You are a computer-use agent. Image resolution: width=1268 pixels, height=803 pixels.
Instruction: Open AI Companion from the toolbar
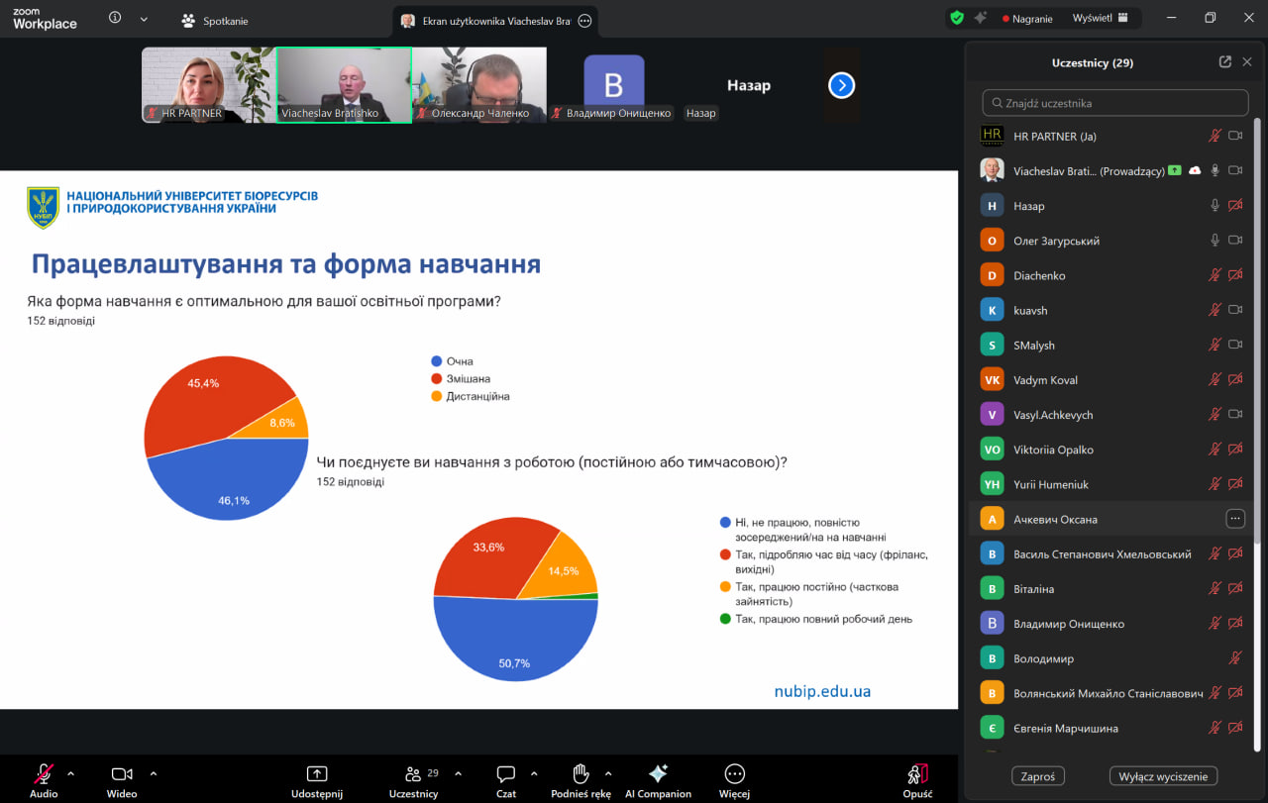coord(658,774)
